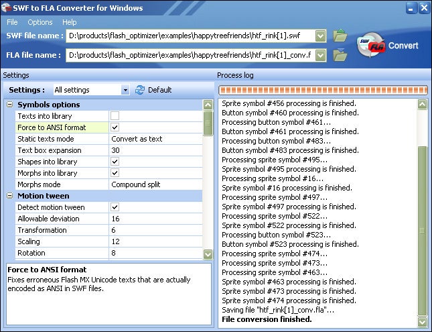Open the File menu
432x332 pixels.
12,22
